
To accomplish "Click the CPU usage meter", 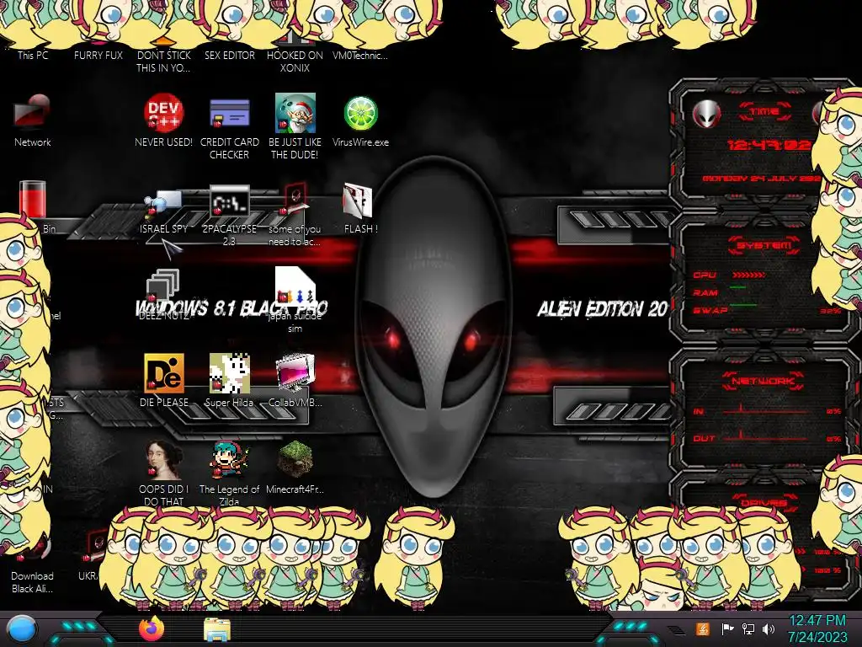I will (x=748, y=275).
